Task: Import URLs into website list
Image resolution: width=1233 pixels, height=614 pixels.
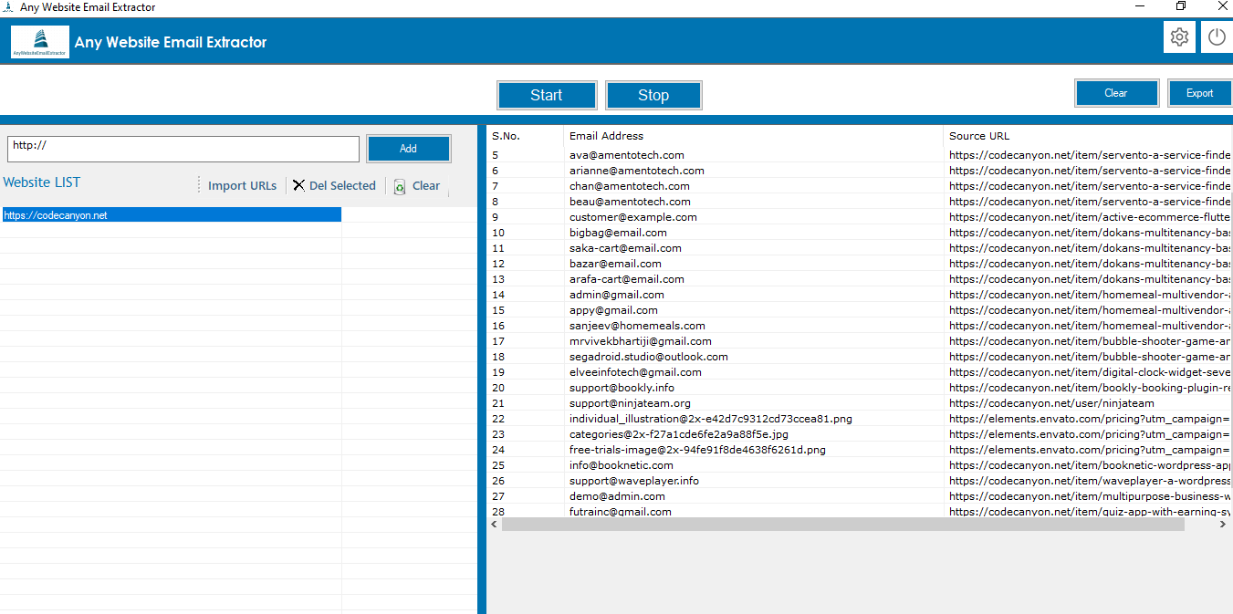Action: (x=241, y=185)
